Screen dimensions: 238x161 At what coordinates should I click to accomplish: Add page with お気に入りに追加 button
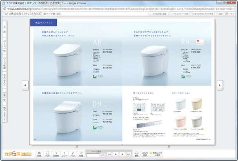156,154
